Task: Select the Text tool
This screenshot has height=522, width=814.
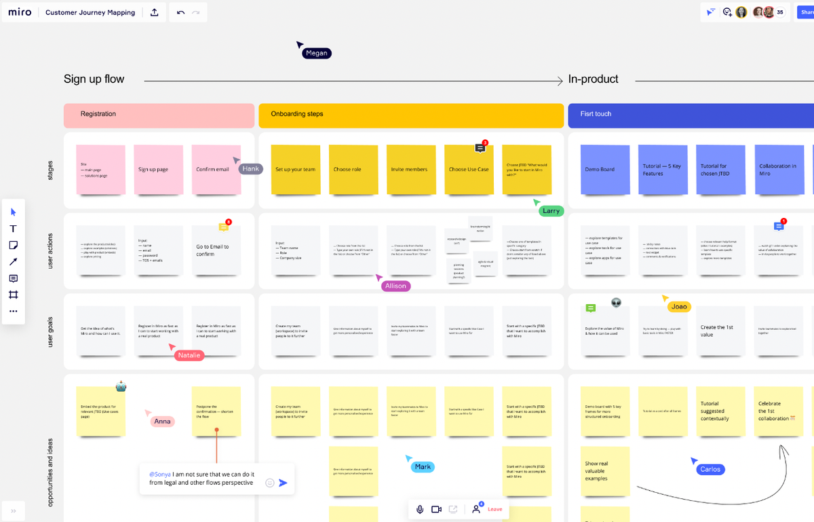Action: point(13,229)
